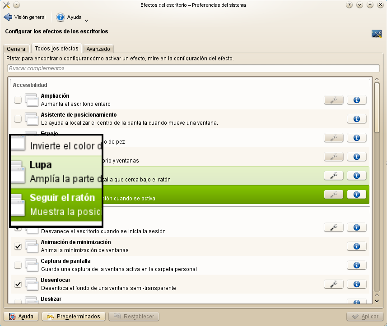The width and height of the screenshot is (387, 326).
Task: Select the 'Desenfocar' title text
Action: point(56,280)
